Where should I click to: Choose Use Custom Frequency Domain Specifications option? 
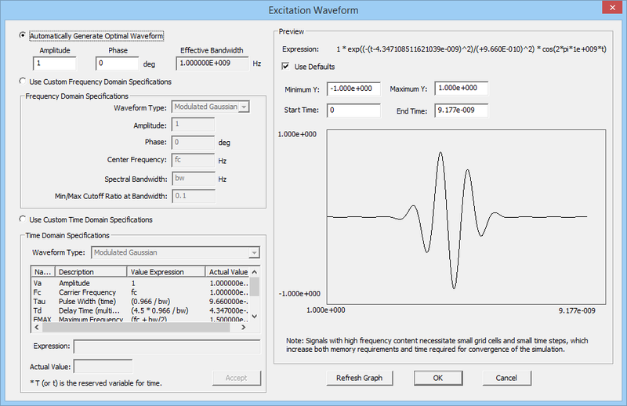pos(23,82)
